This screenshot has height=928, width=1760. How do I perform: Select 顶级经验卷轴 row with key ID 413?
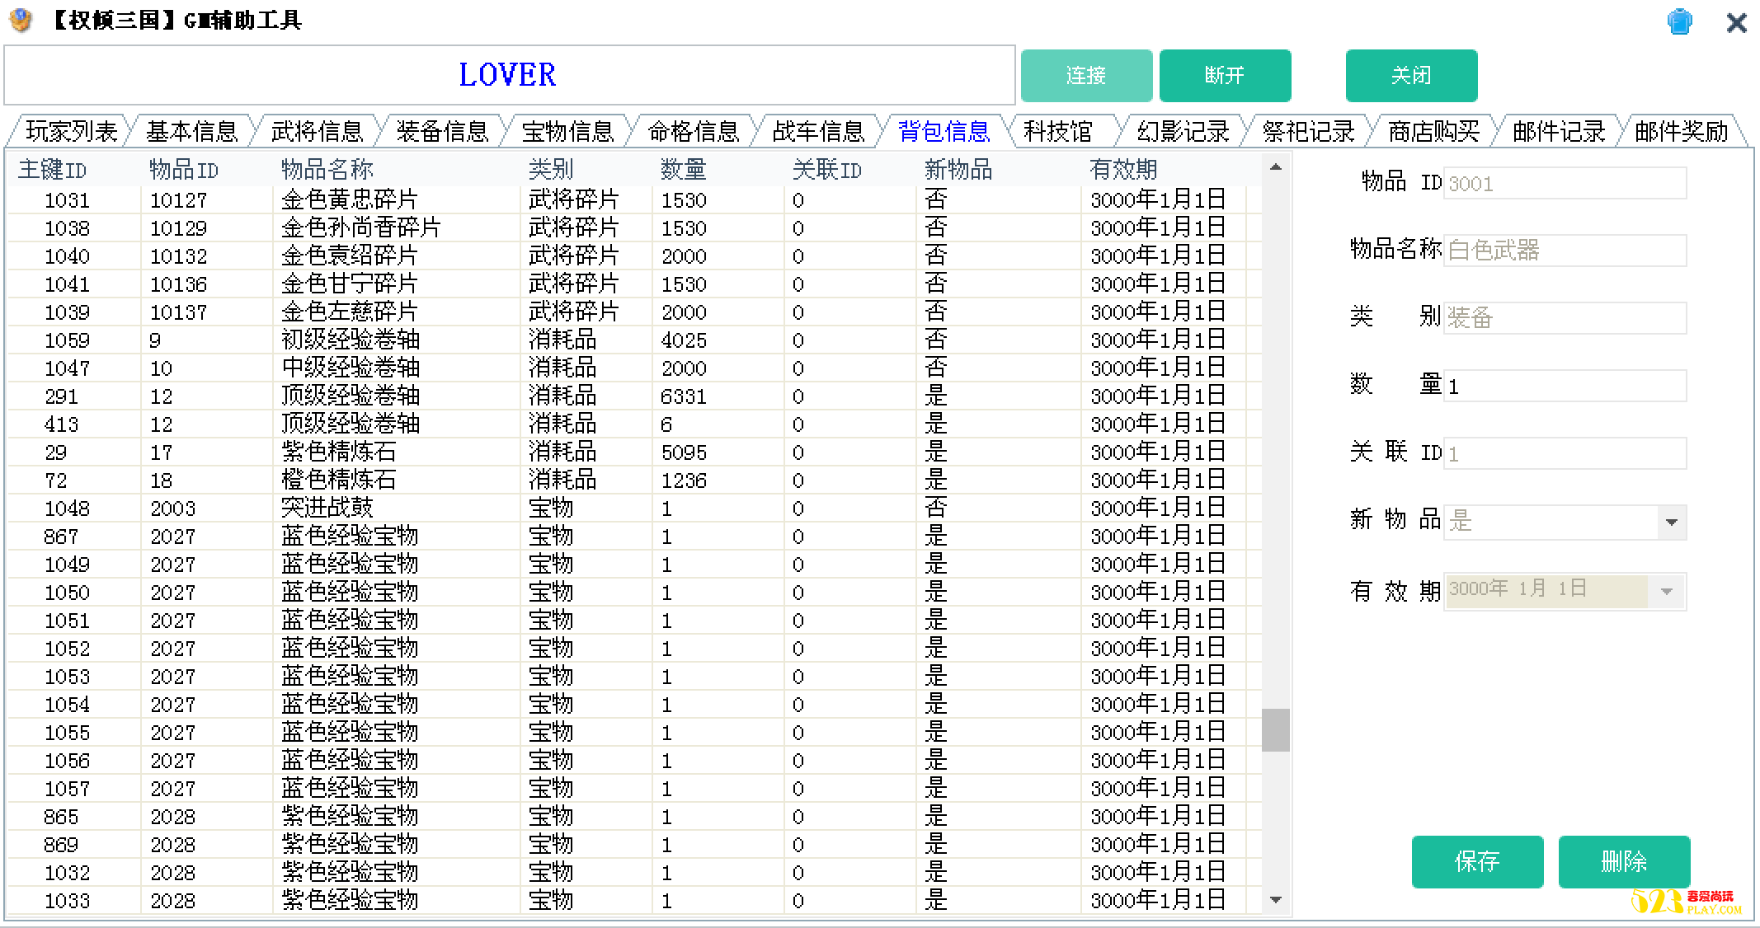pyautogui.click(x=635, y=424)
